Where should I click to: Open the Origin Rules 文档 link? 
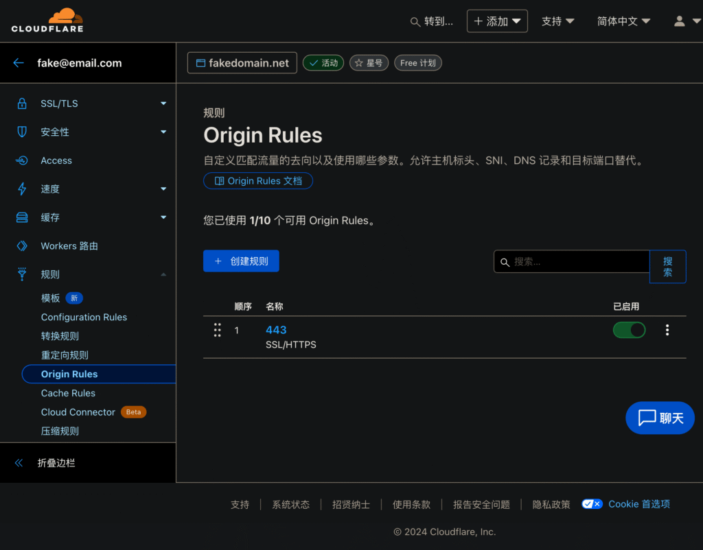258,181
